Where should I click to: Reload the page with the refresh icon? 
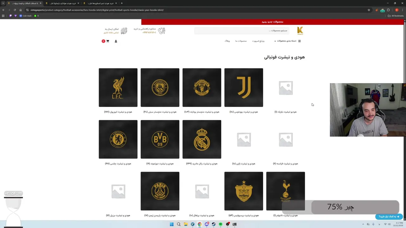(x=15, y=10)
